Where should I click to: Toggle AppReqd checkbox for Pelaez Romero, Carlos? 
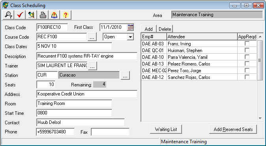[x=247, y=64]
